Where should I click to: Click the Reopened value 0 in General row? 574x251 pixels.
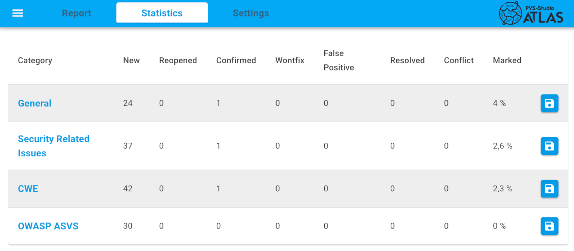coord(161,103)
